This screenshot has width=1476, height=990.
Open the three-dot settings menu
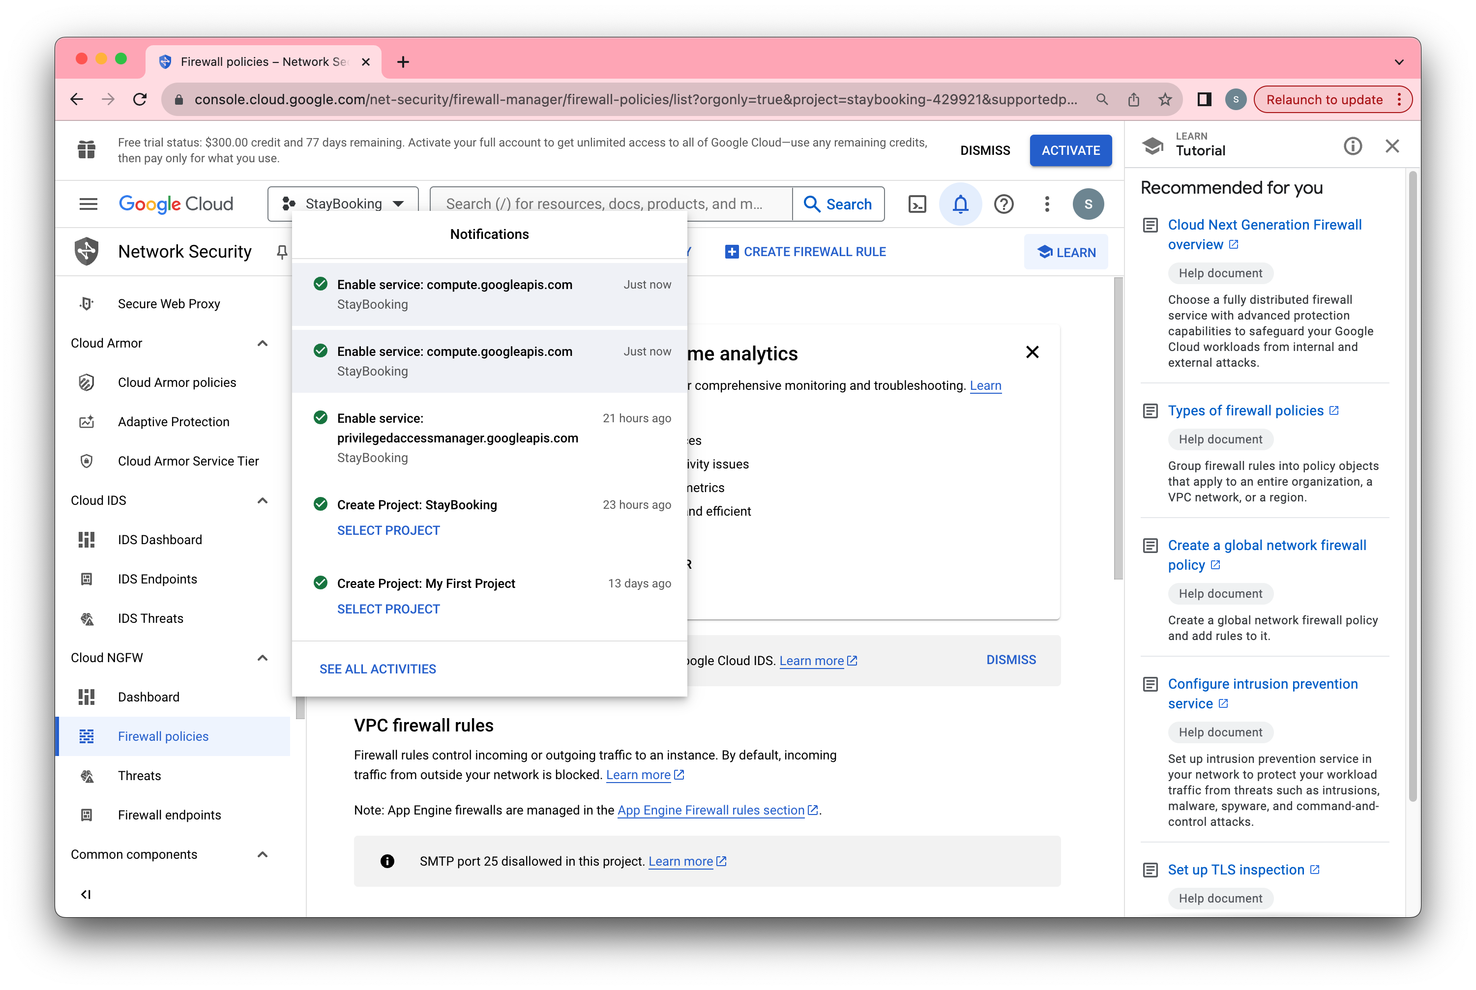tap(1047, 204)
